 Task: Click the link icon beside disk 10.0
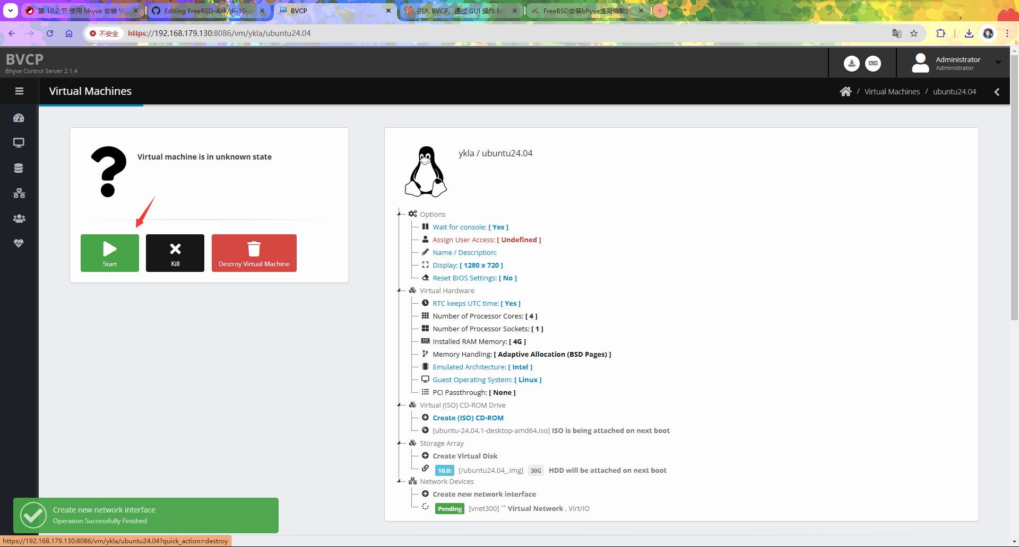pos(425,468)
